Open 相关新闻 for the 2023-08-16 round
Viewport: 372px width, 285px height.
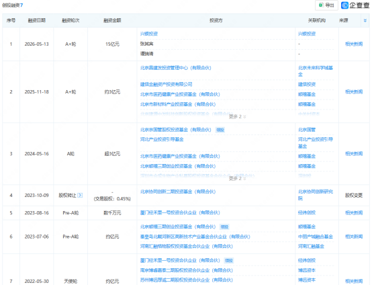coord(354,213)
